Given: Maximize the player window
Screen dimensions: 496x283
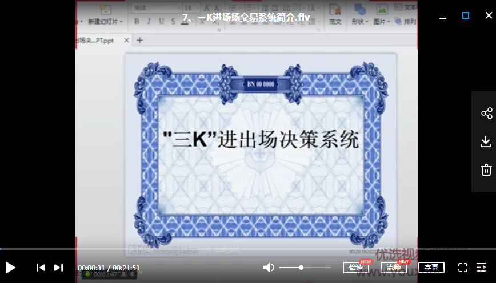Looking at the screenshot, I should (x=466, y=15).
